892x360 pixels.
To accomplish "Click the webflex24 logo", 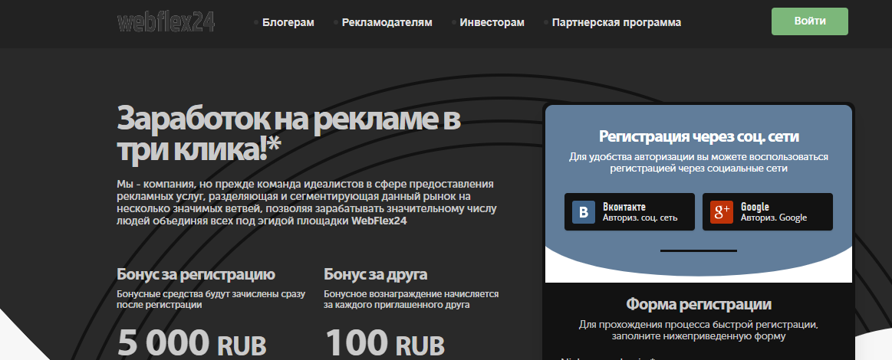I will [x=166, y=22].
